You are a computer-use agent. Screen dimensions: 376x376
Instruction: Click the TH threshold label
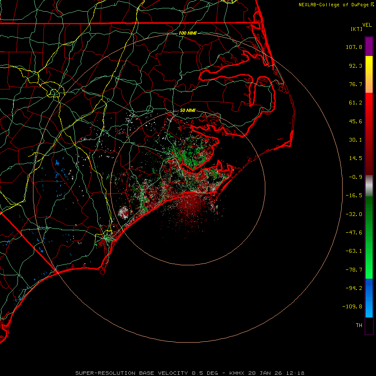click(x=359, y=325)
